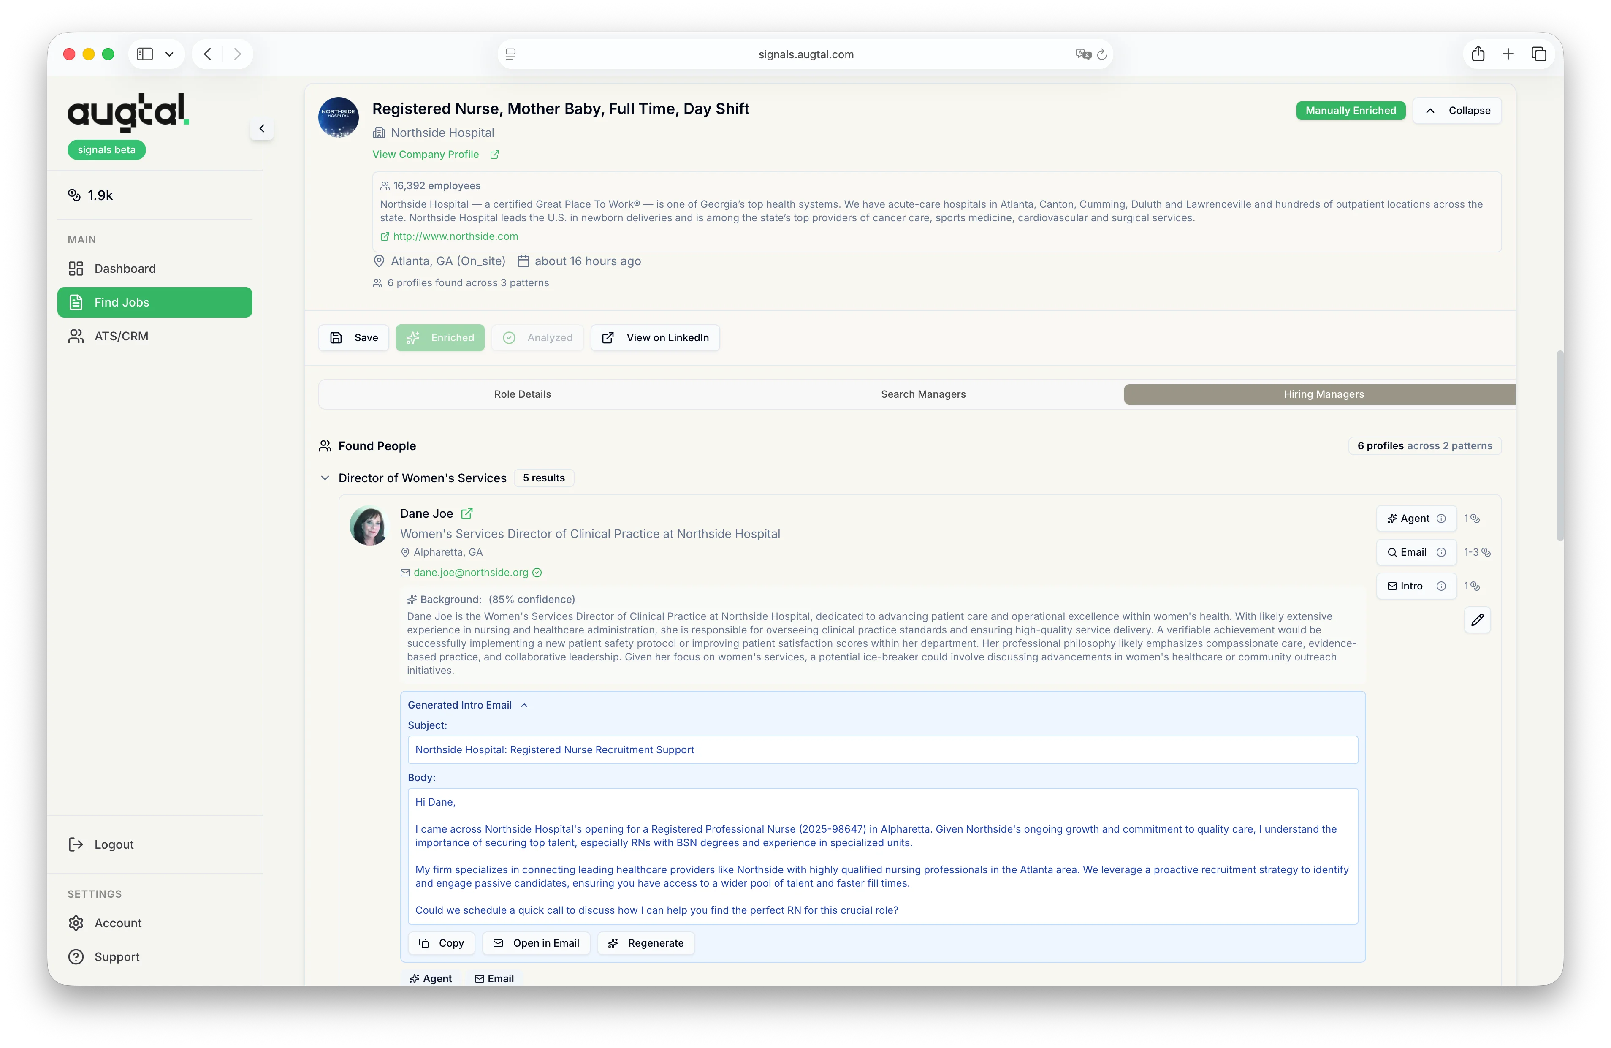The image size is (1611, 1048).
Task: Click the share icon in the browser toolbar
Action: coord(1478,54)
